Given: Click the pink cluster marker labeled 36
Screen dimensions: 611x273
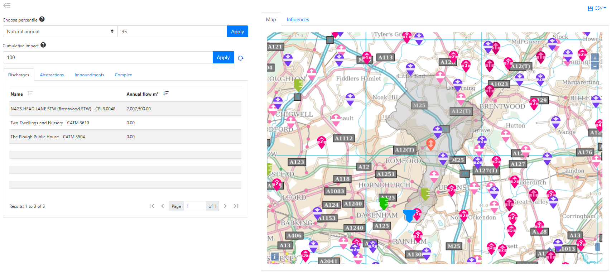Looking at the screenshot, I should [x=305, y=255].
